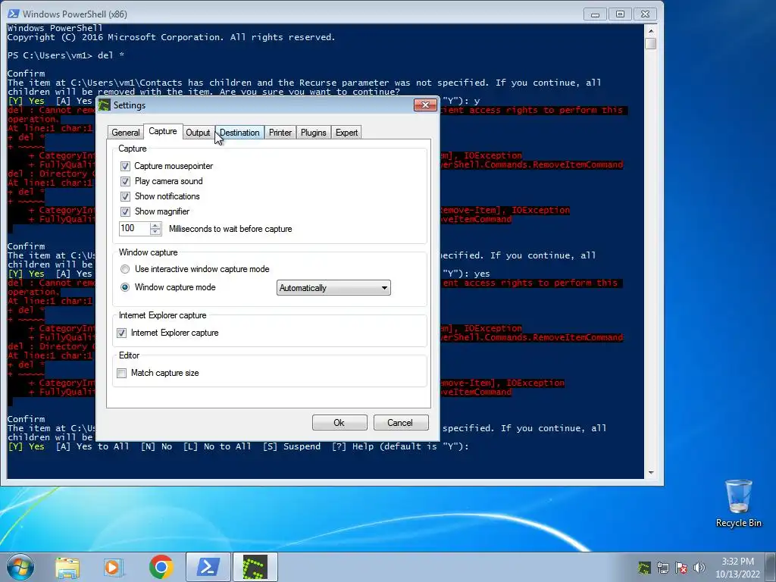This screenshot has width=776, height=582.
Task: Maximize the PowerShell window
Action: (620, 14)
